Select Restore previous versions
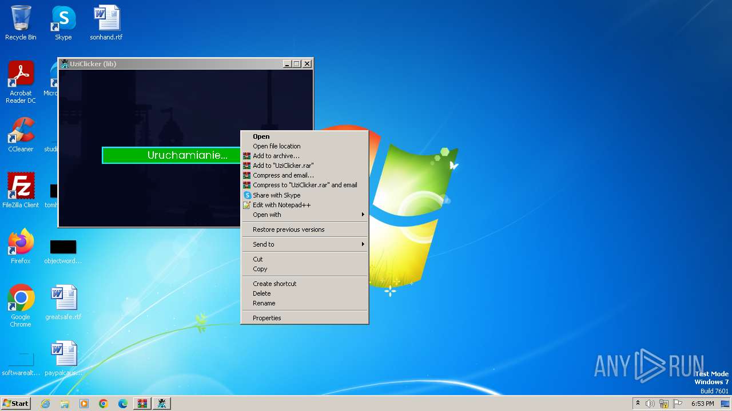This screenshot has height=411, width=732. 305,229
